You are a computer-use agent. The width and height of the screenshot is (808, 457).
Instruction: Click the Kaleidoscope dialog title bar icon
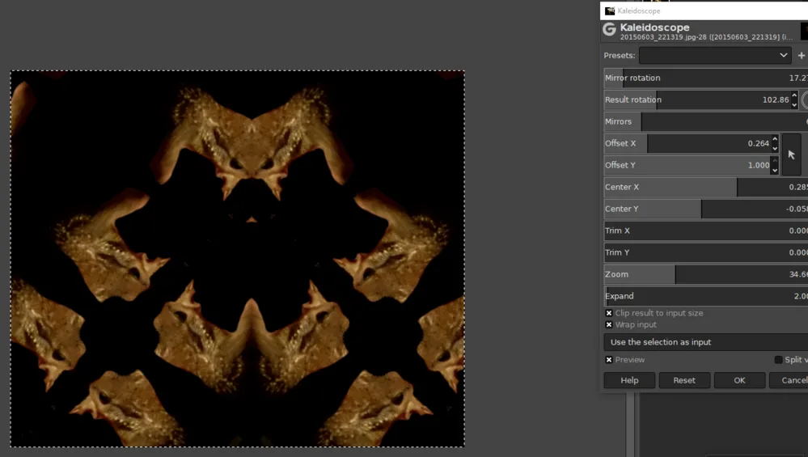(610, 11)
